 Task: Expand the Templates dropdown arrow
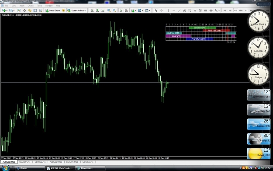(x=149, y=10)
